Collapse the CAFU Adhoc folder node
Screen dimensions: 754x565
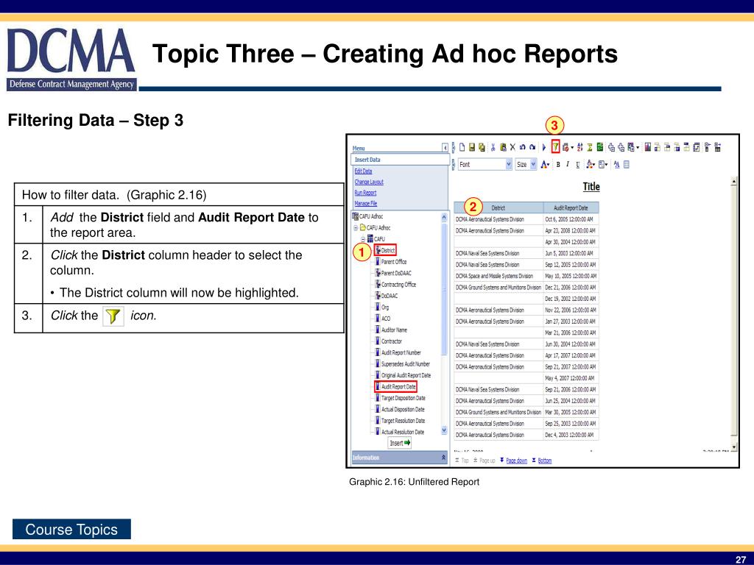(356, 228)
